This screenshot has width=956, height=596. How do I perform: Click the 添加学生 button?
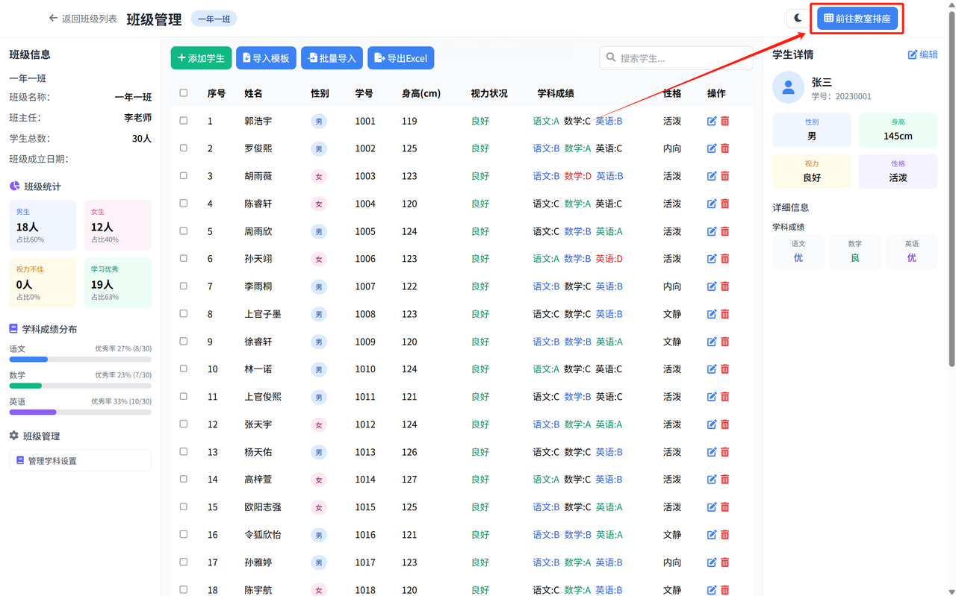[x=201, y=58]
